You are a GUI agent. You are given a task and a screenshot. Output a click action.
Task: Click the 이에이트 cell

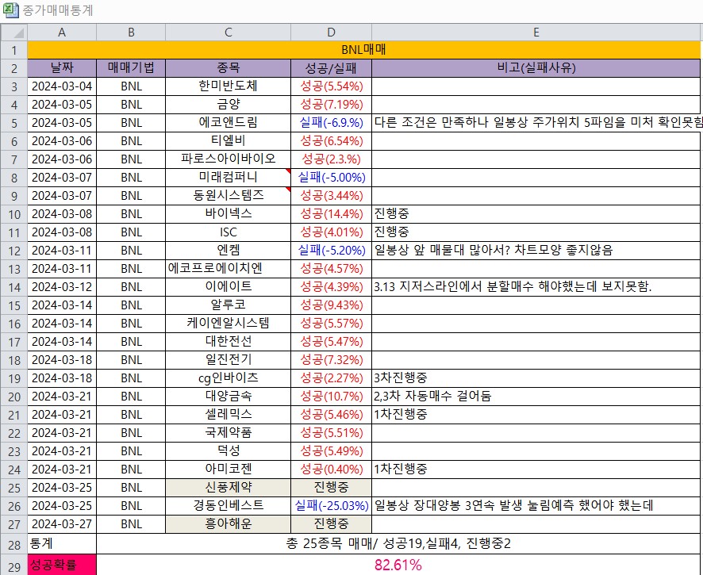coord(229,287)
